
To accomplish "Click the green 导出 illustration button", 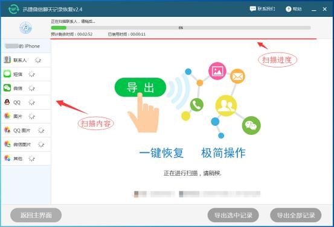I will [x=140, y=87].
